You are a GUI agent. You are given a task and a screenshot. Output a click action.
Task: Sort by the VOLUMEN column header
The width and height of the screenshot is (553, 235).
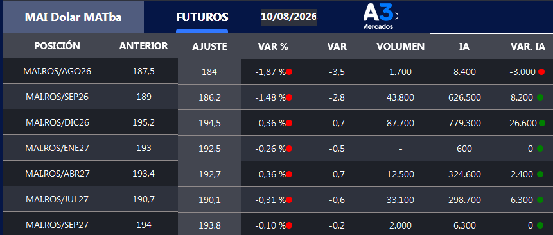[x=400, y=47]
